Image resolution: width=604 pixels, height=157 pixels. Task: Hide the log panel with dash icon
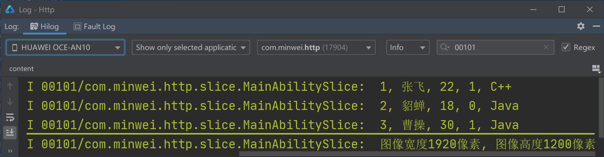click(x=596, y=26)
